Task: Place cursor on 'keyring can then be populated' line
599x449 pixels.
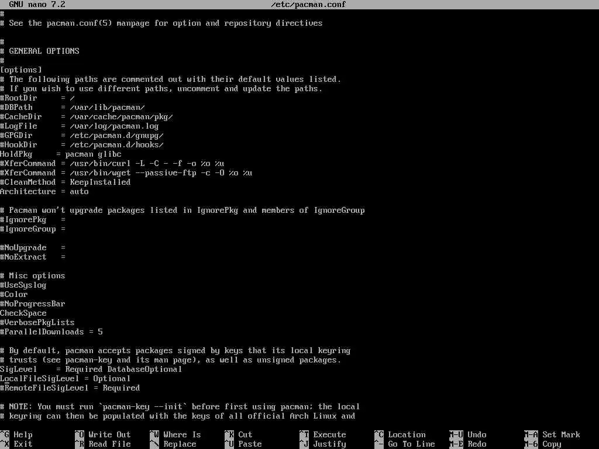Action: point(178,416)
